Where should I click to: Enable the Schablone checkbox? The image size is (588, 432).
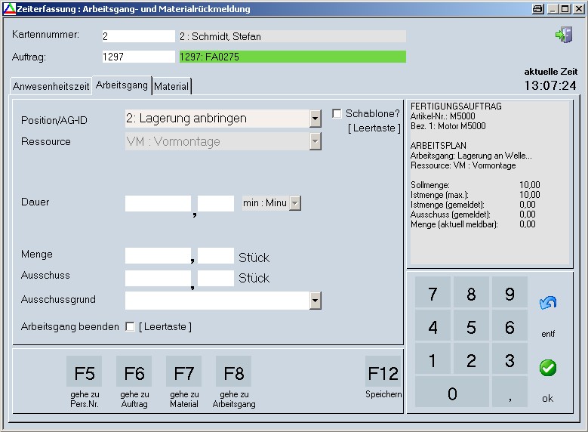coord(337,114)
